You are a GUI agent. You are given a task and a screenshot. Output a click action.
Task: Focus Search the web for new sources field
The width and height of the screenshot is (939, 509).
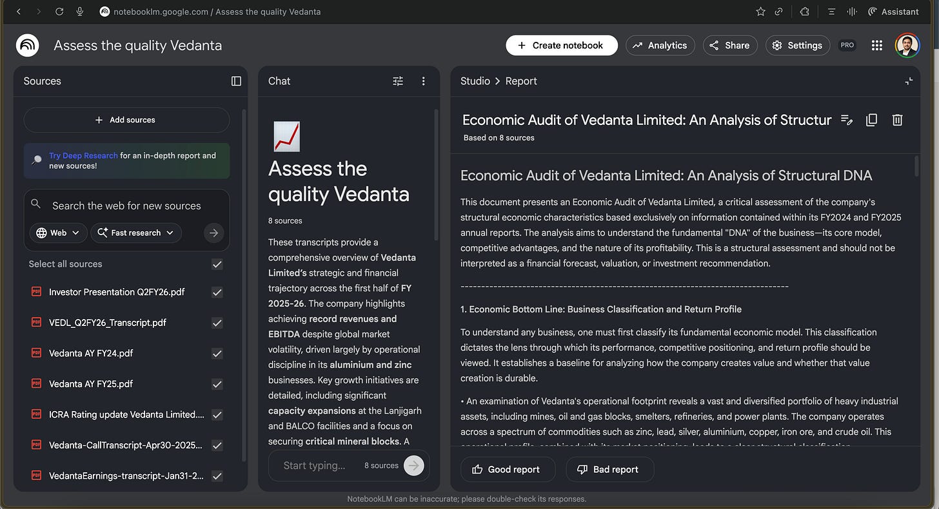(x=126, y=206)
